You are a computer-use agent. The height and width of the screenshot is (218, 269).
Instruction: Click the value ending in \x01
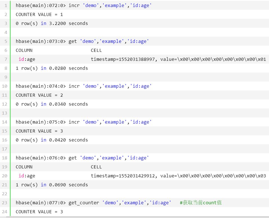[213, 59]
